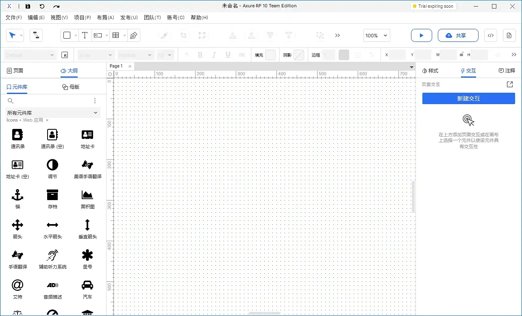Image resolution: width=522 pixels, height=316 pixels.
Task: Select the Rectangle shape tool
Action: pos(67,35)
